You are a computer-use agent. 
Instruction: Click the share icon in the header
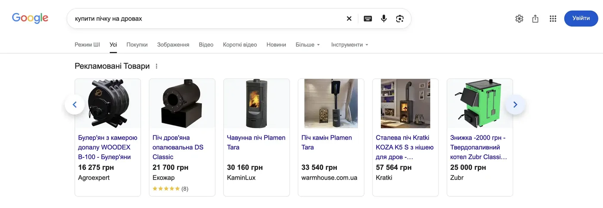point(535,18)
